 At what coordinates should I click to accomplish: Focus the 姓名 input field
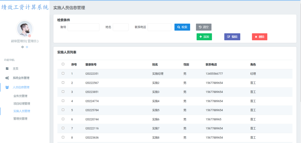pos(121,27)
